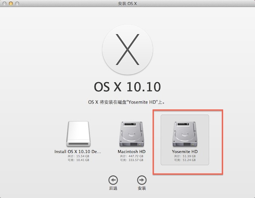The width and height of the screenshot is (255, 198).
Task: Select the Macintosh HD drive icon
Action: [132, 134]
